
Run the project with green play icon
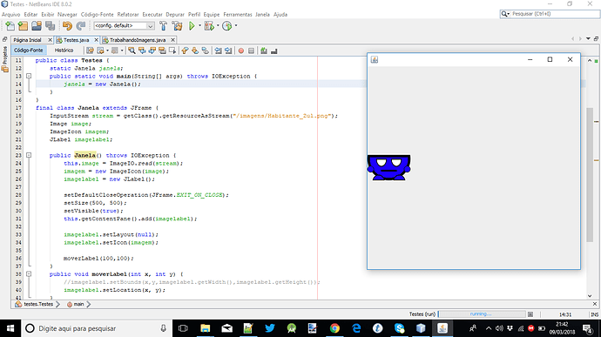click(192, 25)
